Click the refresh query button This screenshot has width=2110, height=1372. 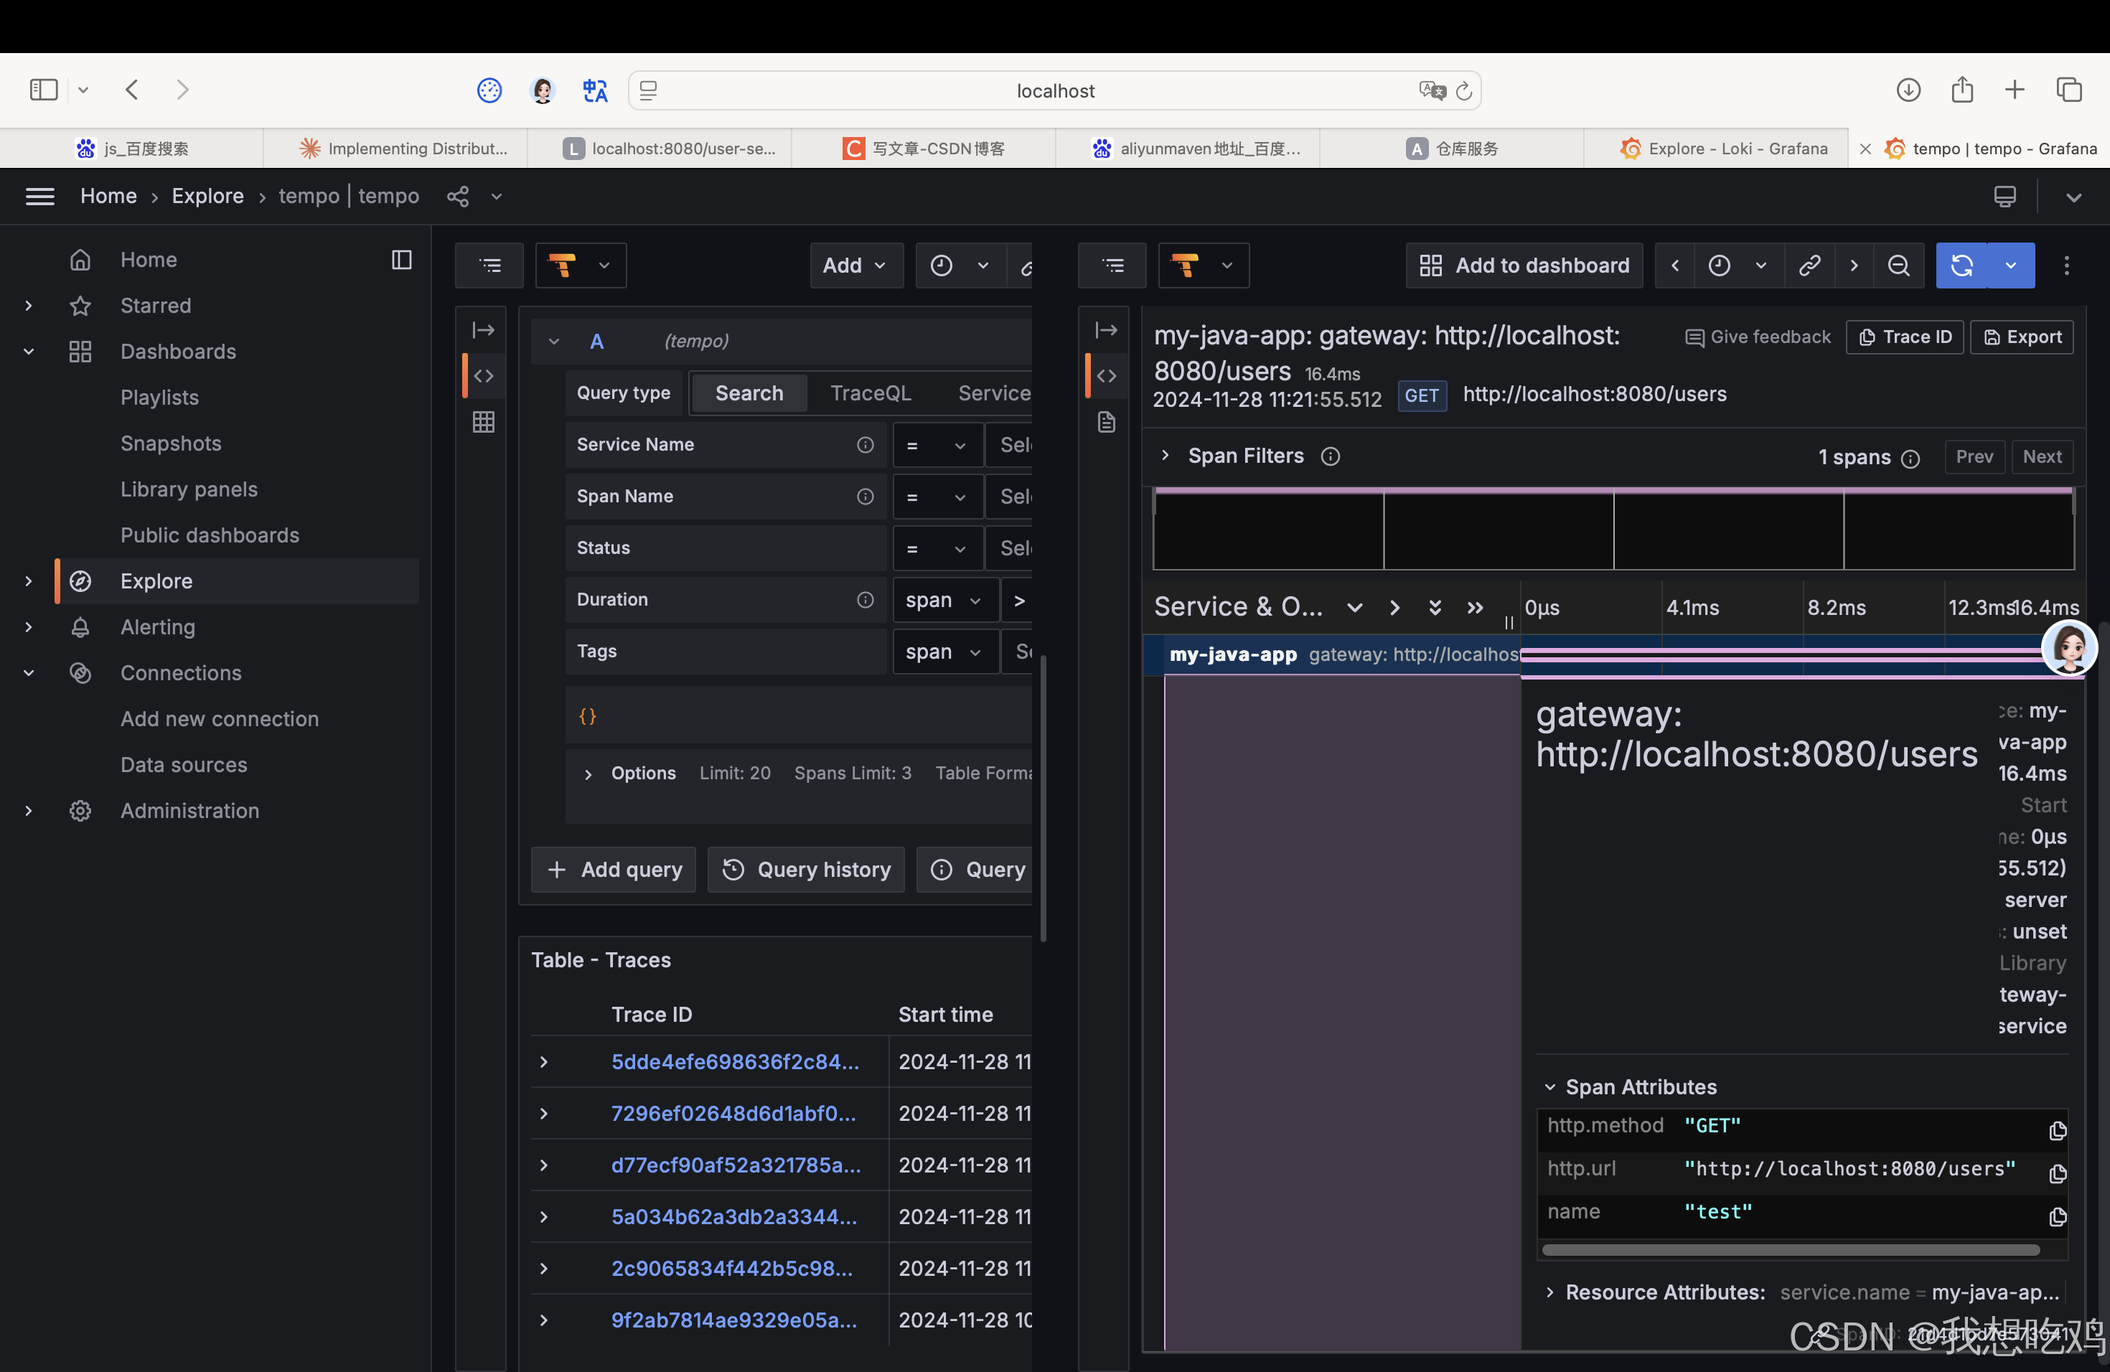coord(1961,265)
